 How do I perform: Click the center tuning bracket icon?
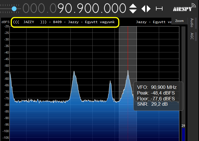(159, 9)
